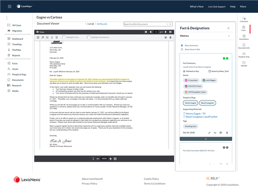Click the CaseMap+ logo

click(24, 6)
